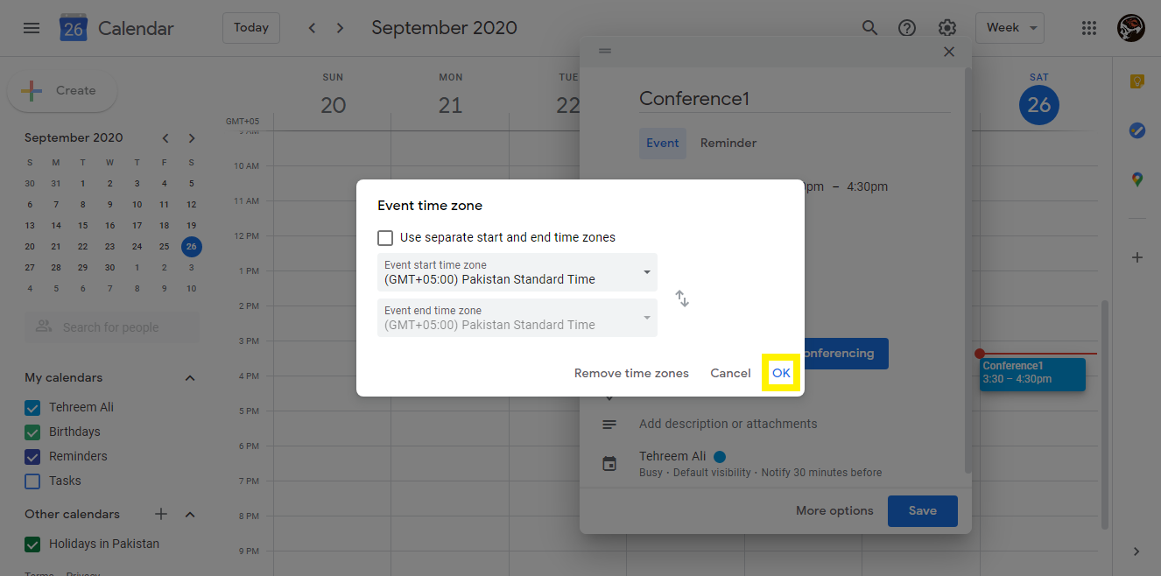
Task: Uncheck the Birthdays calendar
Action: pyautogui.click(x=32, y=432)
